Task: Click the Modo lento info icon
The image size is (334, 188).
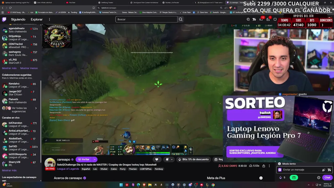Action: (279, 164)
